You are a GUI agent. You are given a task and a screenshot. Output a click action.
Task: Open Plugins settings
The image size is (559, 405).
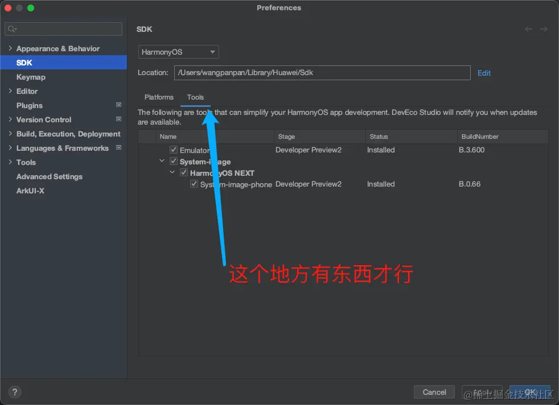(x=29, y=105)
